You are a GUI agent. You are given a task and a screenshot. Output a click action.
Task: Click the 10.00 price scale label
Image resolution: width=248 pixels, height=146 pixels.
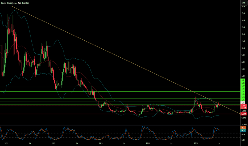(x=243, y=48)
